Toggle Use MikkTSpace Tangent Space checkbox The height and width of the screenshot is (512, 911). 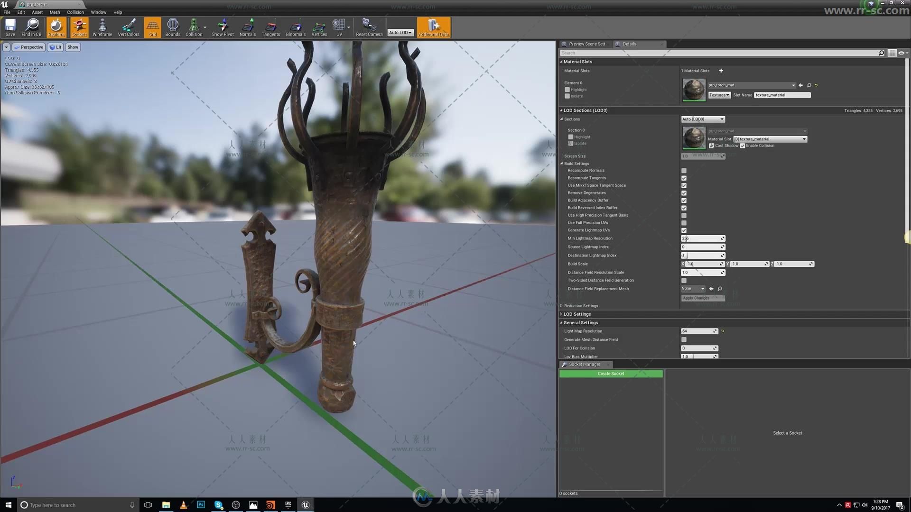pyautogui.click(x=684, y=185)
